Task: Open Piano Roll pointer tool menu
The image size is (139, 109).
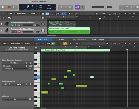Action: pos(72,44)
